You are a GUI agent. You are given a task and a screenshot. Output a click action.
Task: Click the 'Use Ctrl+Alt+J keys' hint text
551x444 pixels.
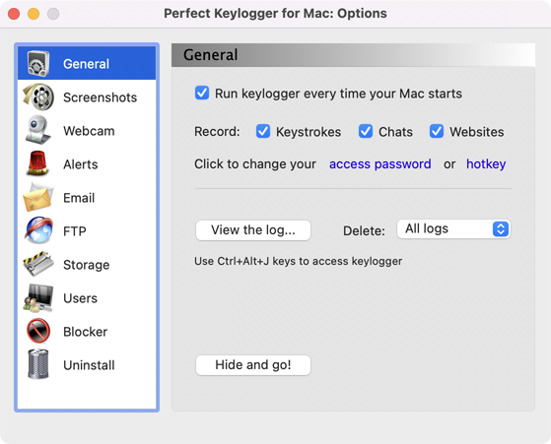[x=298, y=261]
